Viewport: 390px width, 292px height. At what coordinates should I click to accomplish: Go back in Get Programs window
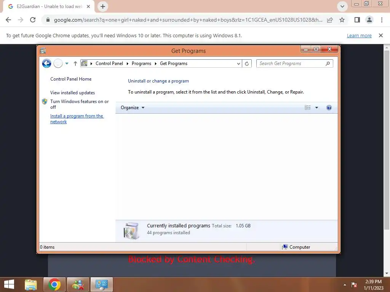click(46, 63)
